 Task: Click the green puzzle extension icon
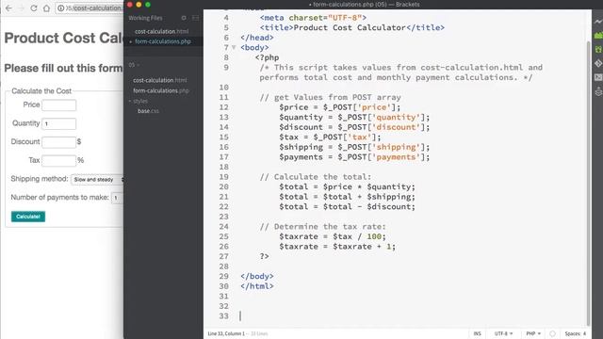click(x=598, y=50)
